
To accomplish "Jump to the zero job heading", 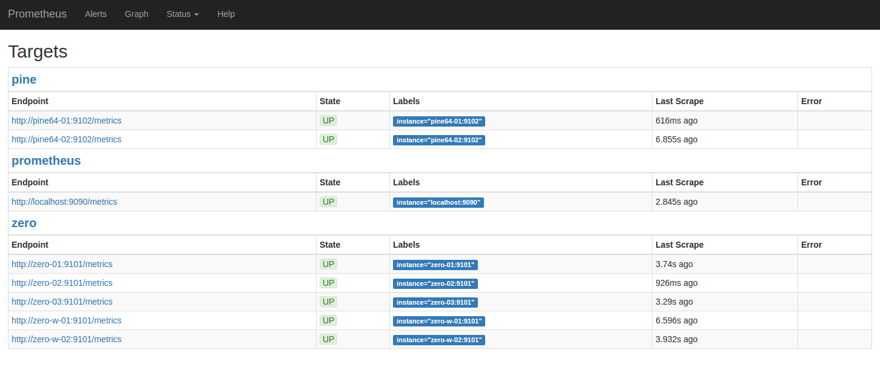I will point(24,223).
